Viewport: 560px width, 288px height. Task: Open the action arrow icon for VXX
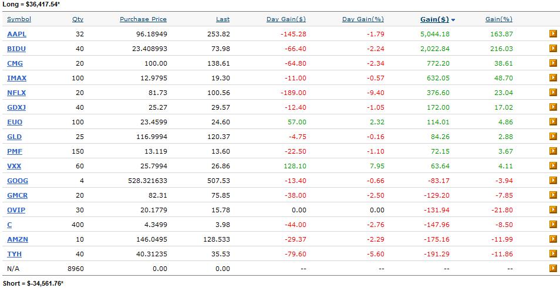553,165
